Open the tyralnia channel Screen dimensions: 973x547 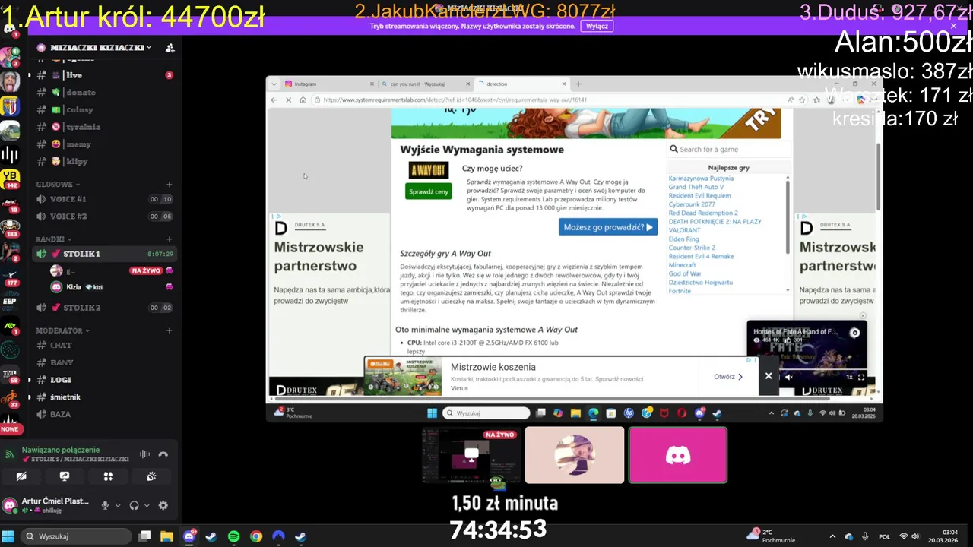(106, 127)
